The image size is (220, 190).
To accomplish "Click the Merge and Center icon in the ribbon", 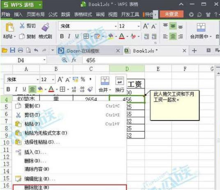I will pyautogui.click(x=201, y=27).
